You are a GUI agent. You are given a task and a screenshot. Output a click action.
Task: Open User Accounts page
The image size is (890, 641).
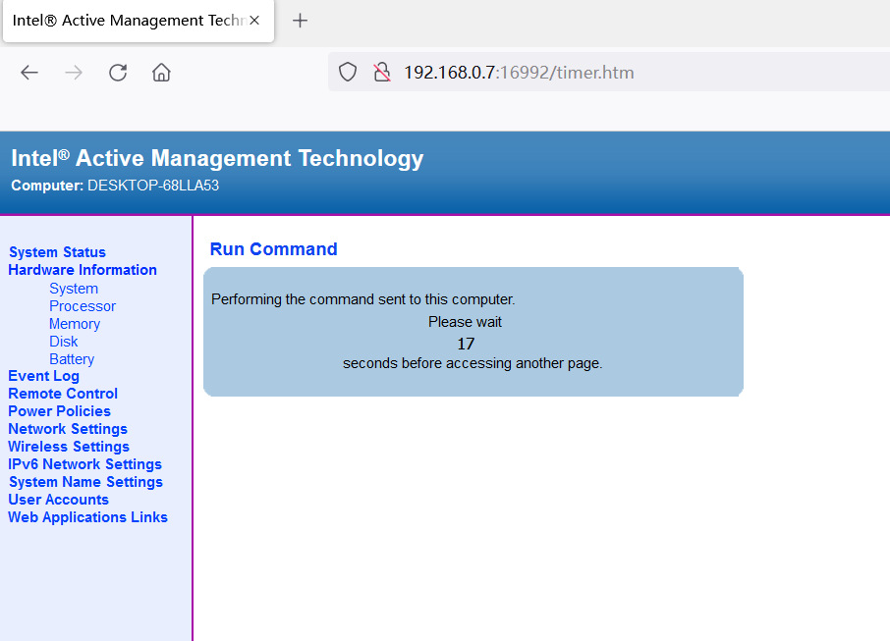pos(58,499)
